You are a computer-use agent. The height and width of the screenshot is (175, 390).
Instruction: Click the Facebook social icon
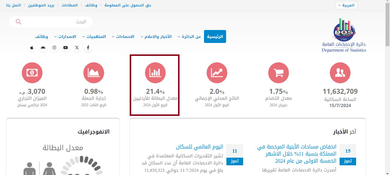click(x=88, y=48)
